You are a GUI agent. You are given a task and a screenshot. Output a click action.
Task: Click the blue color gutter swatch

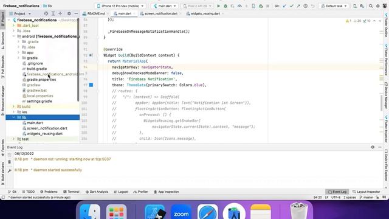(91, 85)
